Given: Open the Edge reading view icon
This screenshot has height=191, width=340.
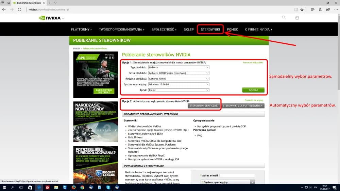Looking at the screenshot, I should 296,9.
